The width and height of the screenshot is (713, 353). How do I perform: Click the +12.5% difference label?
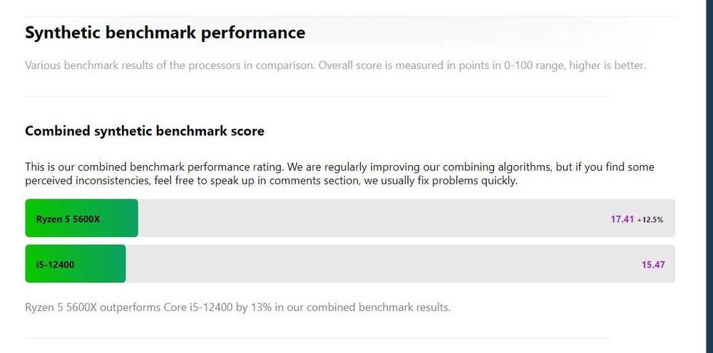point(650,220)
